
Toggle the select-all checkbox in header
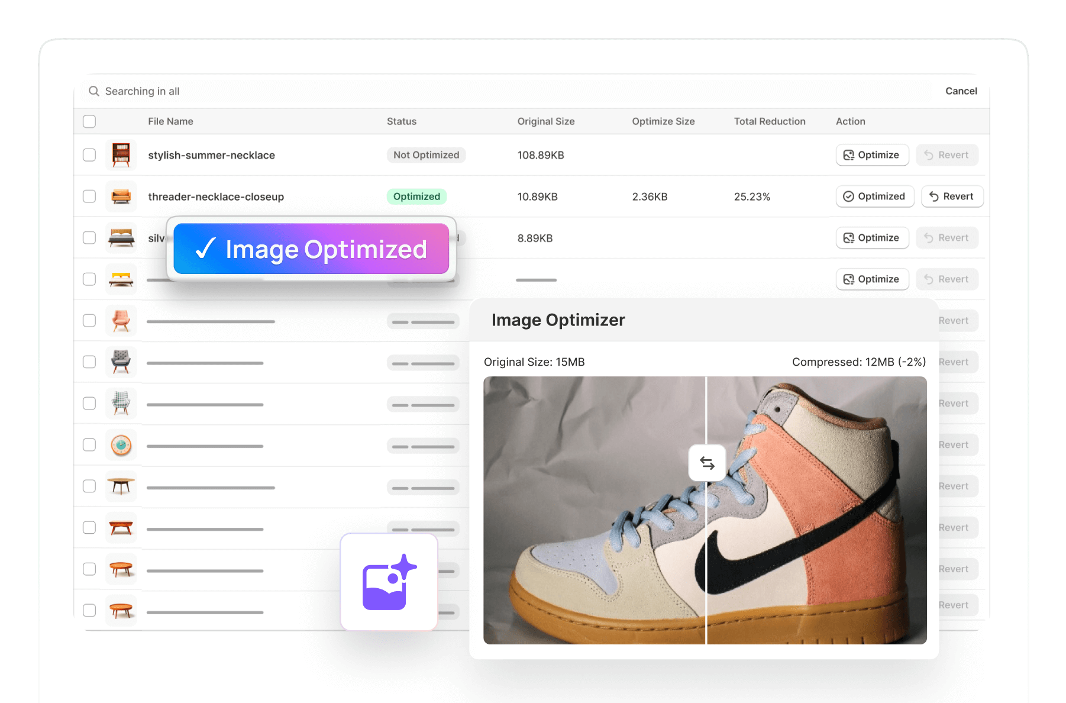tap(89, 121)
